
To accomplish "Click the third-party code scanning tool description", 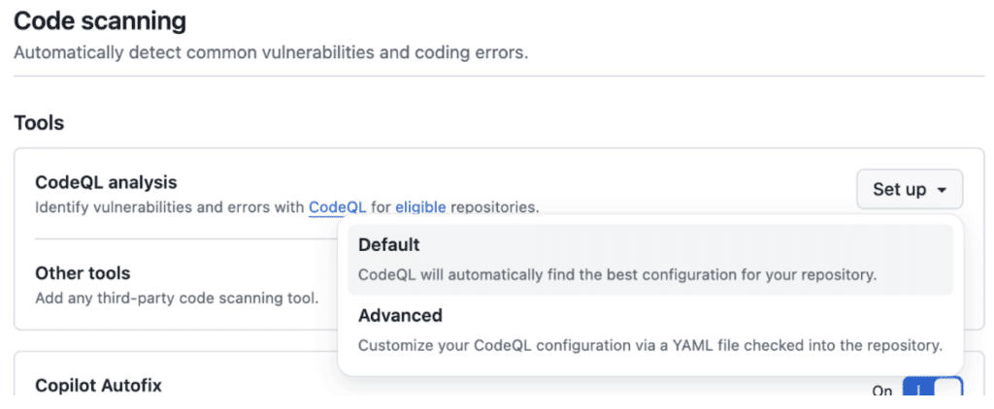I will 177,298.
